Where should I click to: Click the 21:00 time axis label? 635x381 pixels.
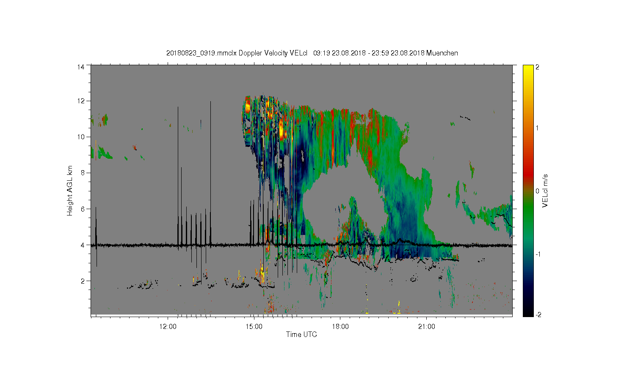click(426, 327)
